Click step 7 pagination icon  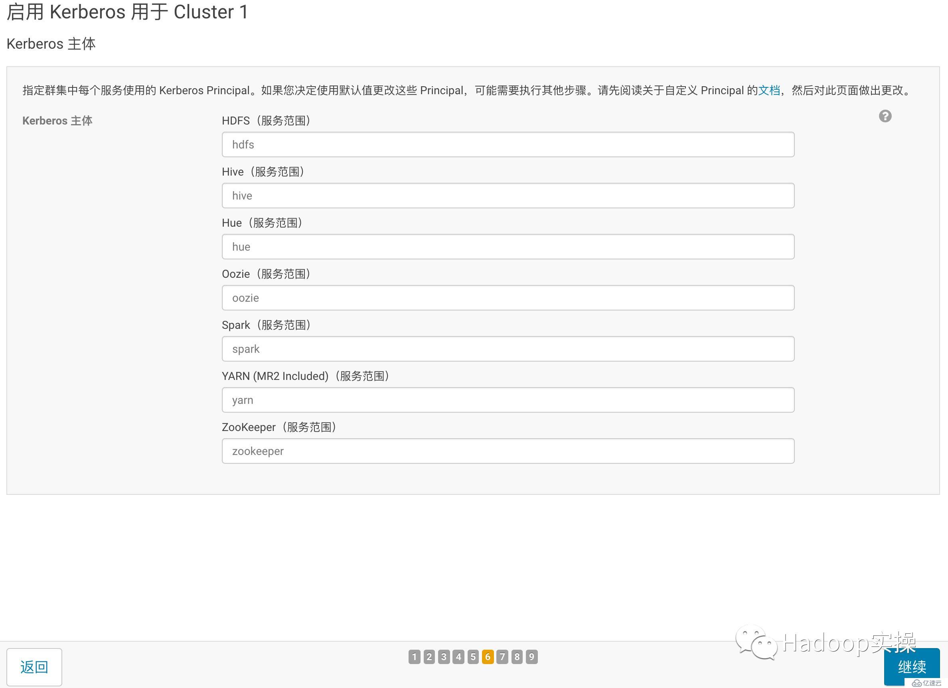coord(502,656)
